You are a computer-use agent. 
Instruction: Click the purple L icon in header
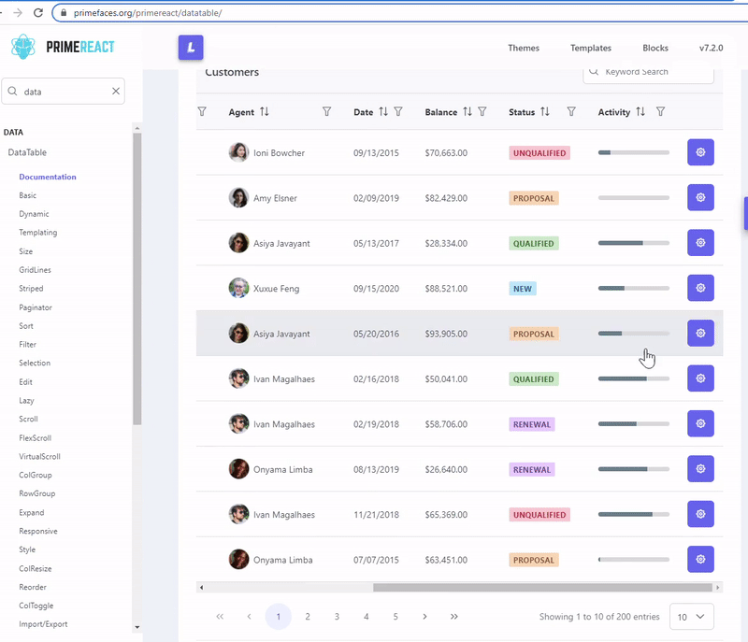(x=191, y=47)
